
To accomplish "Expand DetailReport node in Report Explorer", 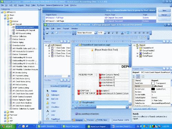I will [137, 56].
